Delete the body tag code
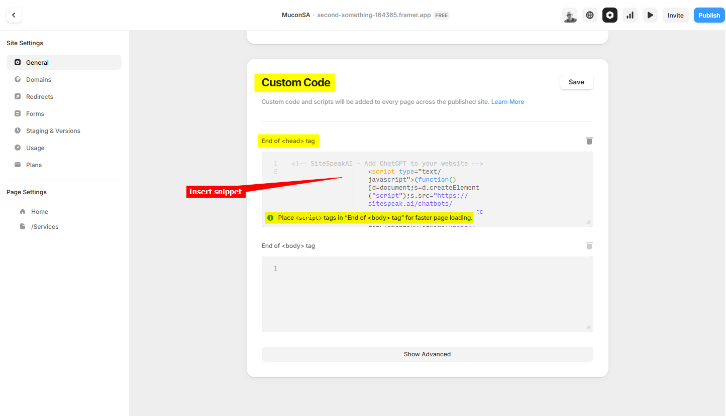The height and width of the screenshot is (416, 726). [589, 246]
